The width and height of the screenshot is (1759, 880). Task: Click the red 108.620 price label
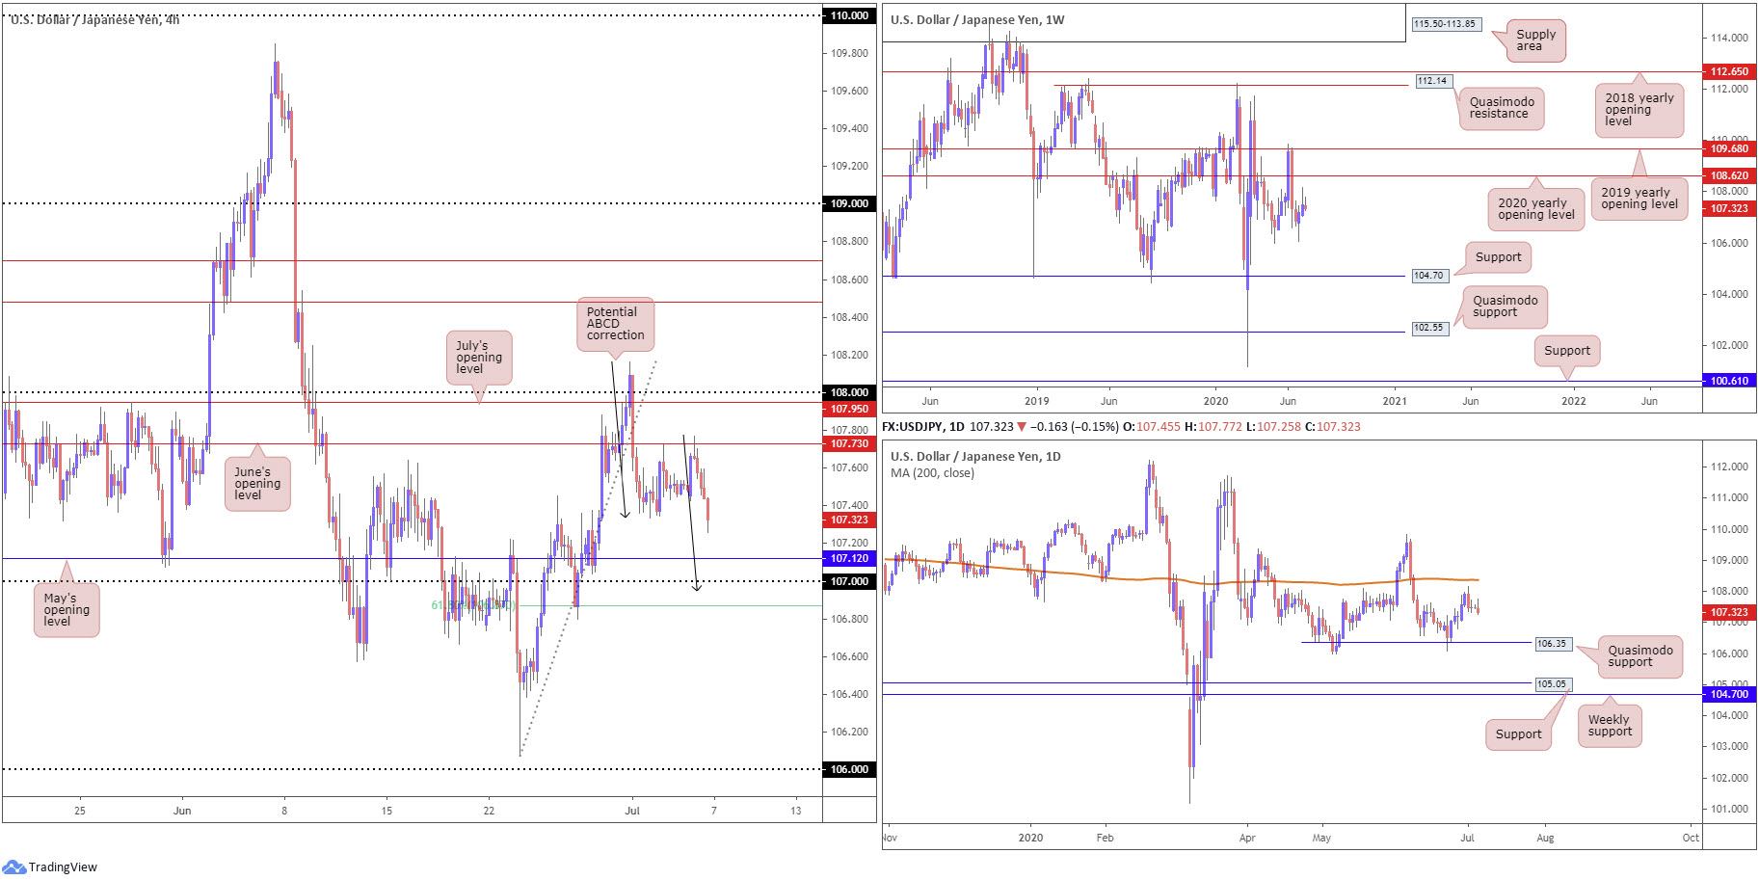click(x=1729, y=175)
